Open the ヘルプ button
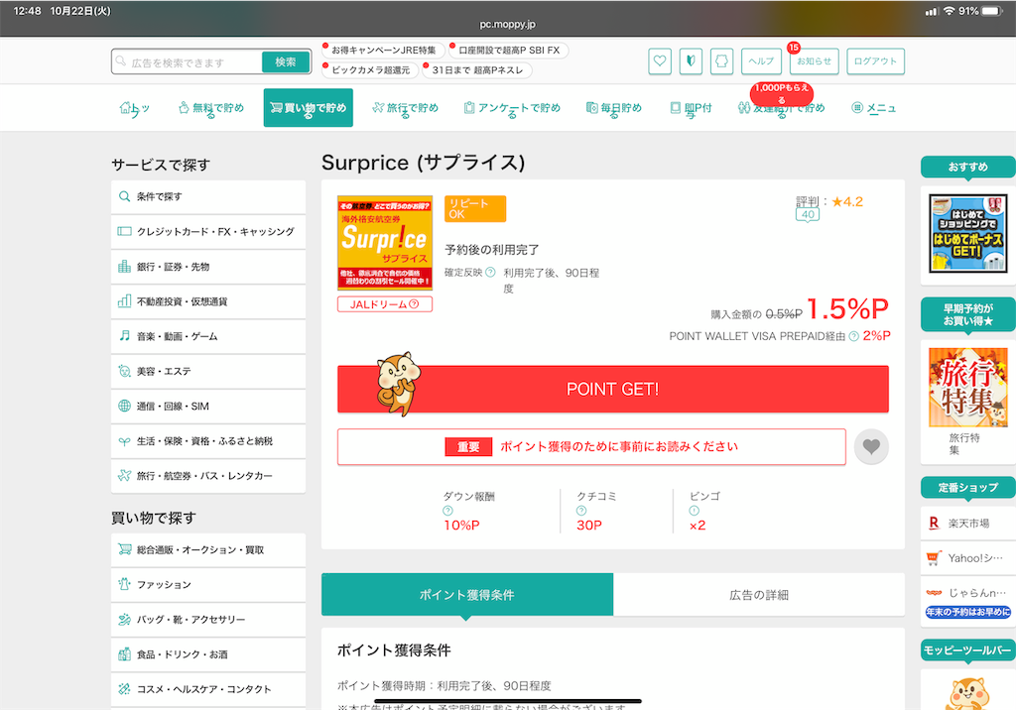Viewport: 1016px width, 710px height. [761, 61]
